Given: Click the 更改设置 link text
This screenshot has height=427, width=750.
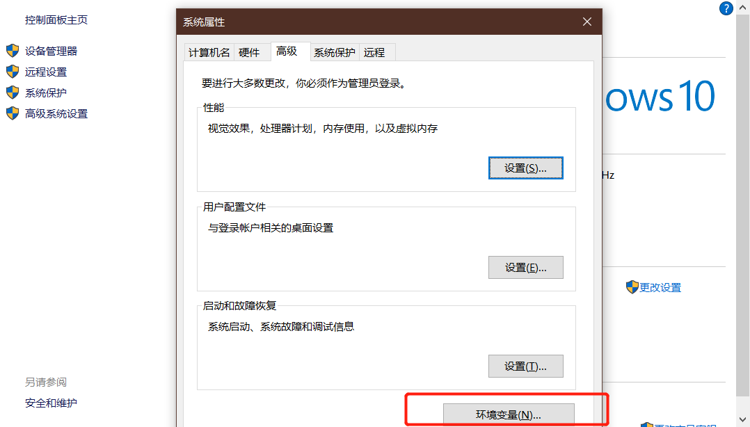Looking at the screenshot, I should click(660, 287).
